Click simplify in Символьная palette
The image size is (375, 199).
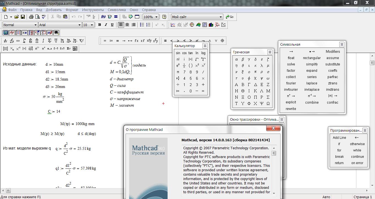(x=312, y=64)
